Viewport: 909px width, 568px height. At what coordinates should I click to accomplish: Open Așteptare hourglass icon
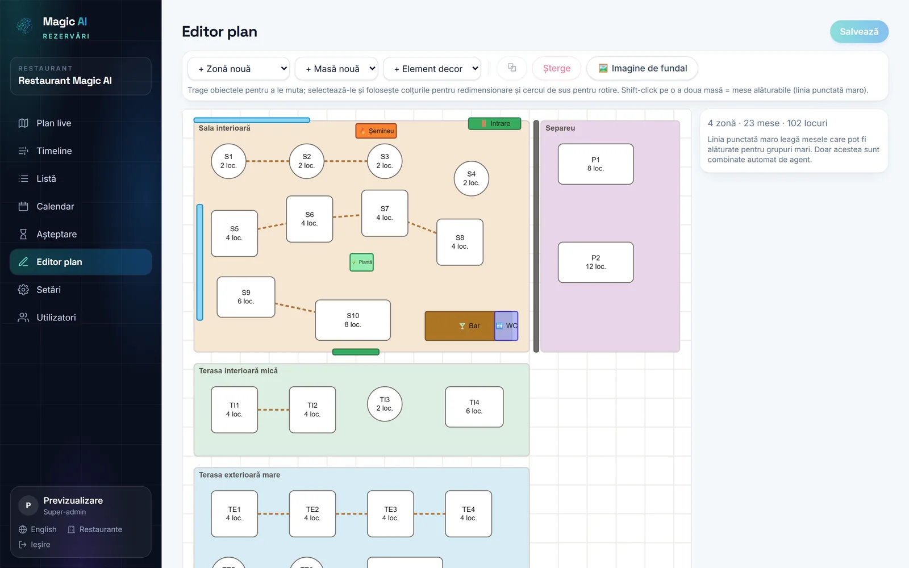(23, 234)
